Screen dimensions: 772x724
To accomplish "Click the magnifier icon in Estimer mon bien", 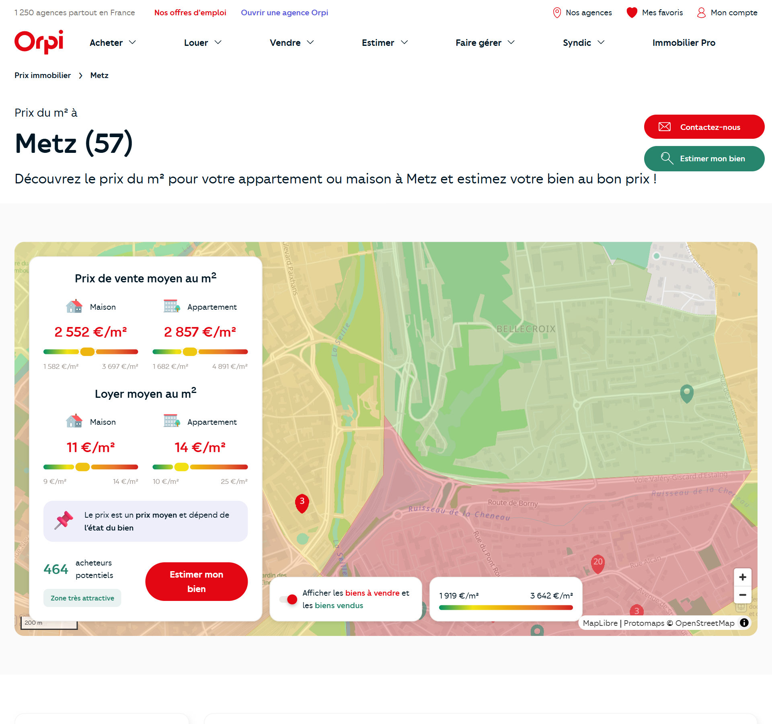I will (667, 158).
